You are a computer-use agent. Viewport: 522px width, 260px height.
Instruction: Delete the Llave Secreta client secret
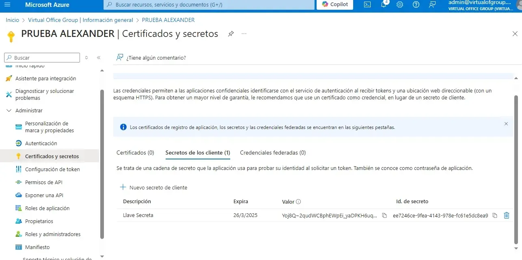click(506, 215)
